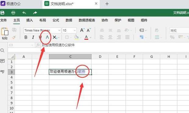
Task: Toggle italic formatting
Action: pyautogui.click(x=33, y=37)
